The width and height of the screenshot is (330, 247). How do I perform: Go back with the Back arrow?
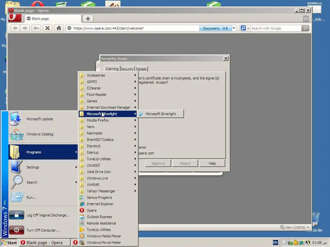[x=15, y=28]
